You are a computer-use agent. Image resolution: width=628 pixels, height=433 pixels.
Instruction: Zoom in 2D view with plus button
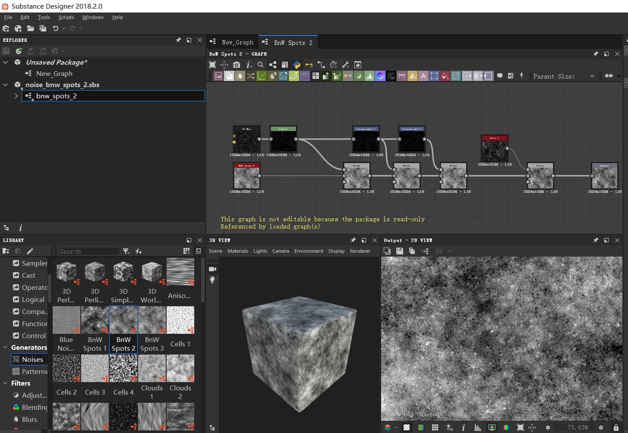coord(601,427)
